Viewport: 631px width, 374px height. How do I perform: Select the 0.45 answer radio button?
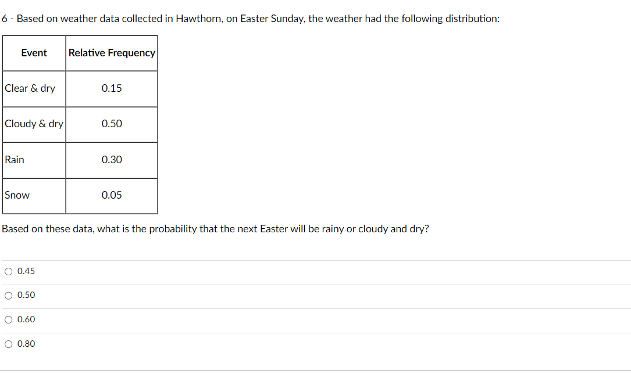(x=9, y=271)
